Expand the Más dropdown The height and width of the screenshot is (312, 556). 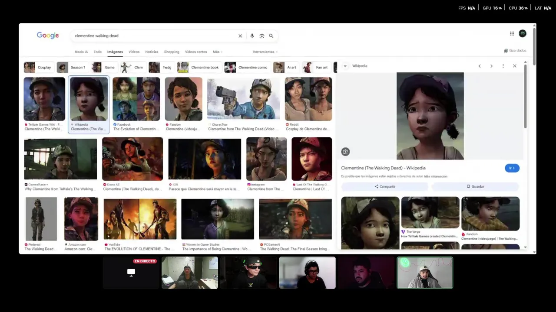point(218,52)
